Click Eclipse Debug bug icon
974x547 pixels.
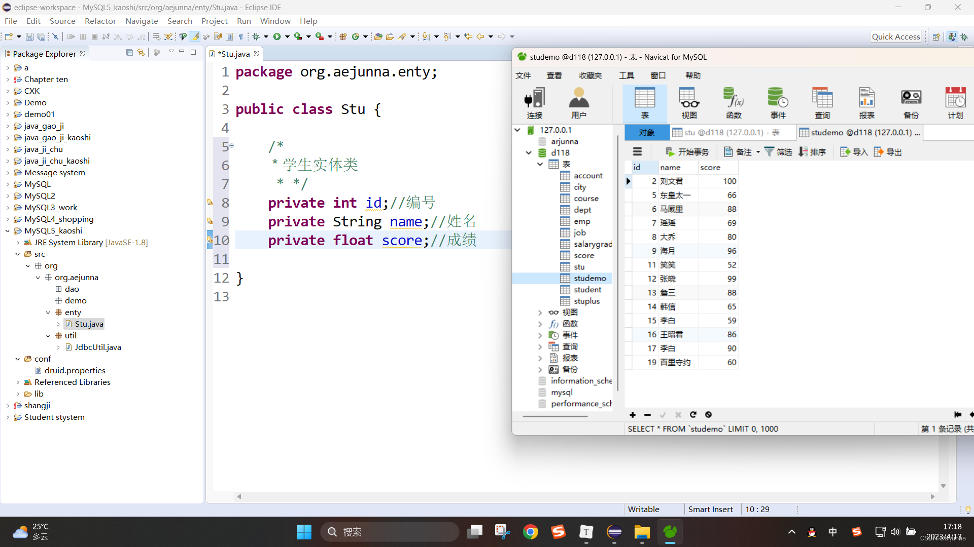tap(256, 36)
